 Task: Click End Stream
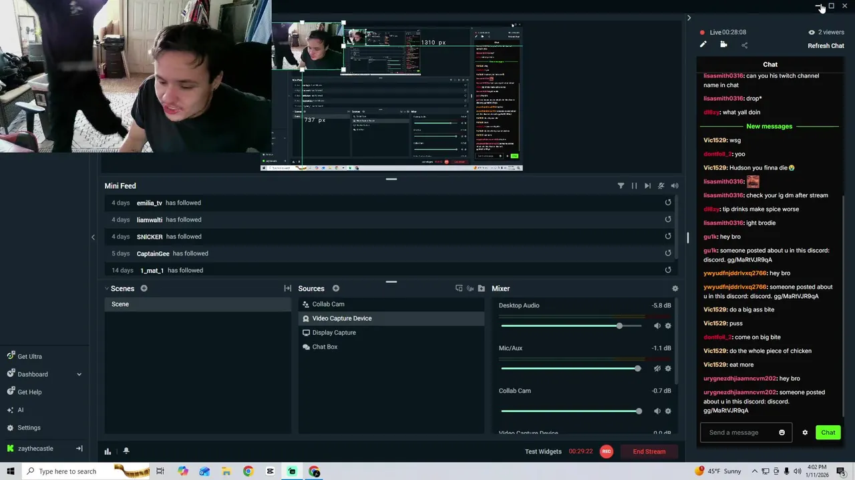point(649,451)
